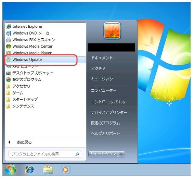
Task: Open Windows Explorer from the taskbar
Action: coord(48,170)
